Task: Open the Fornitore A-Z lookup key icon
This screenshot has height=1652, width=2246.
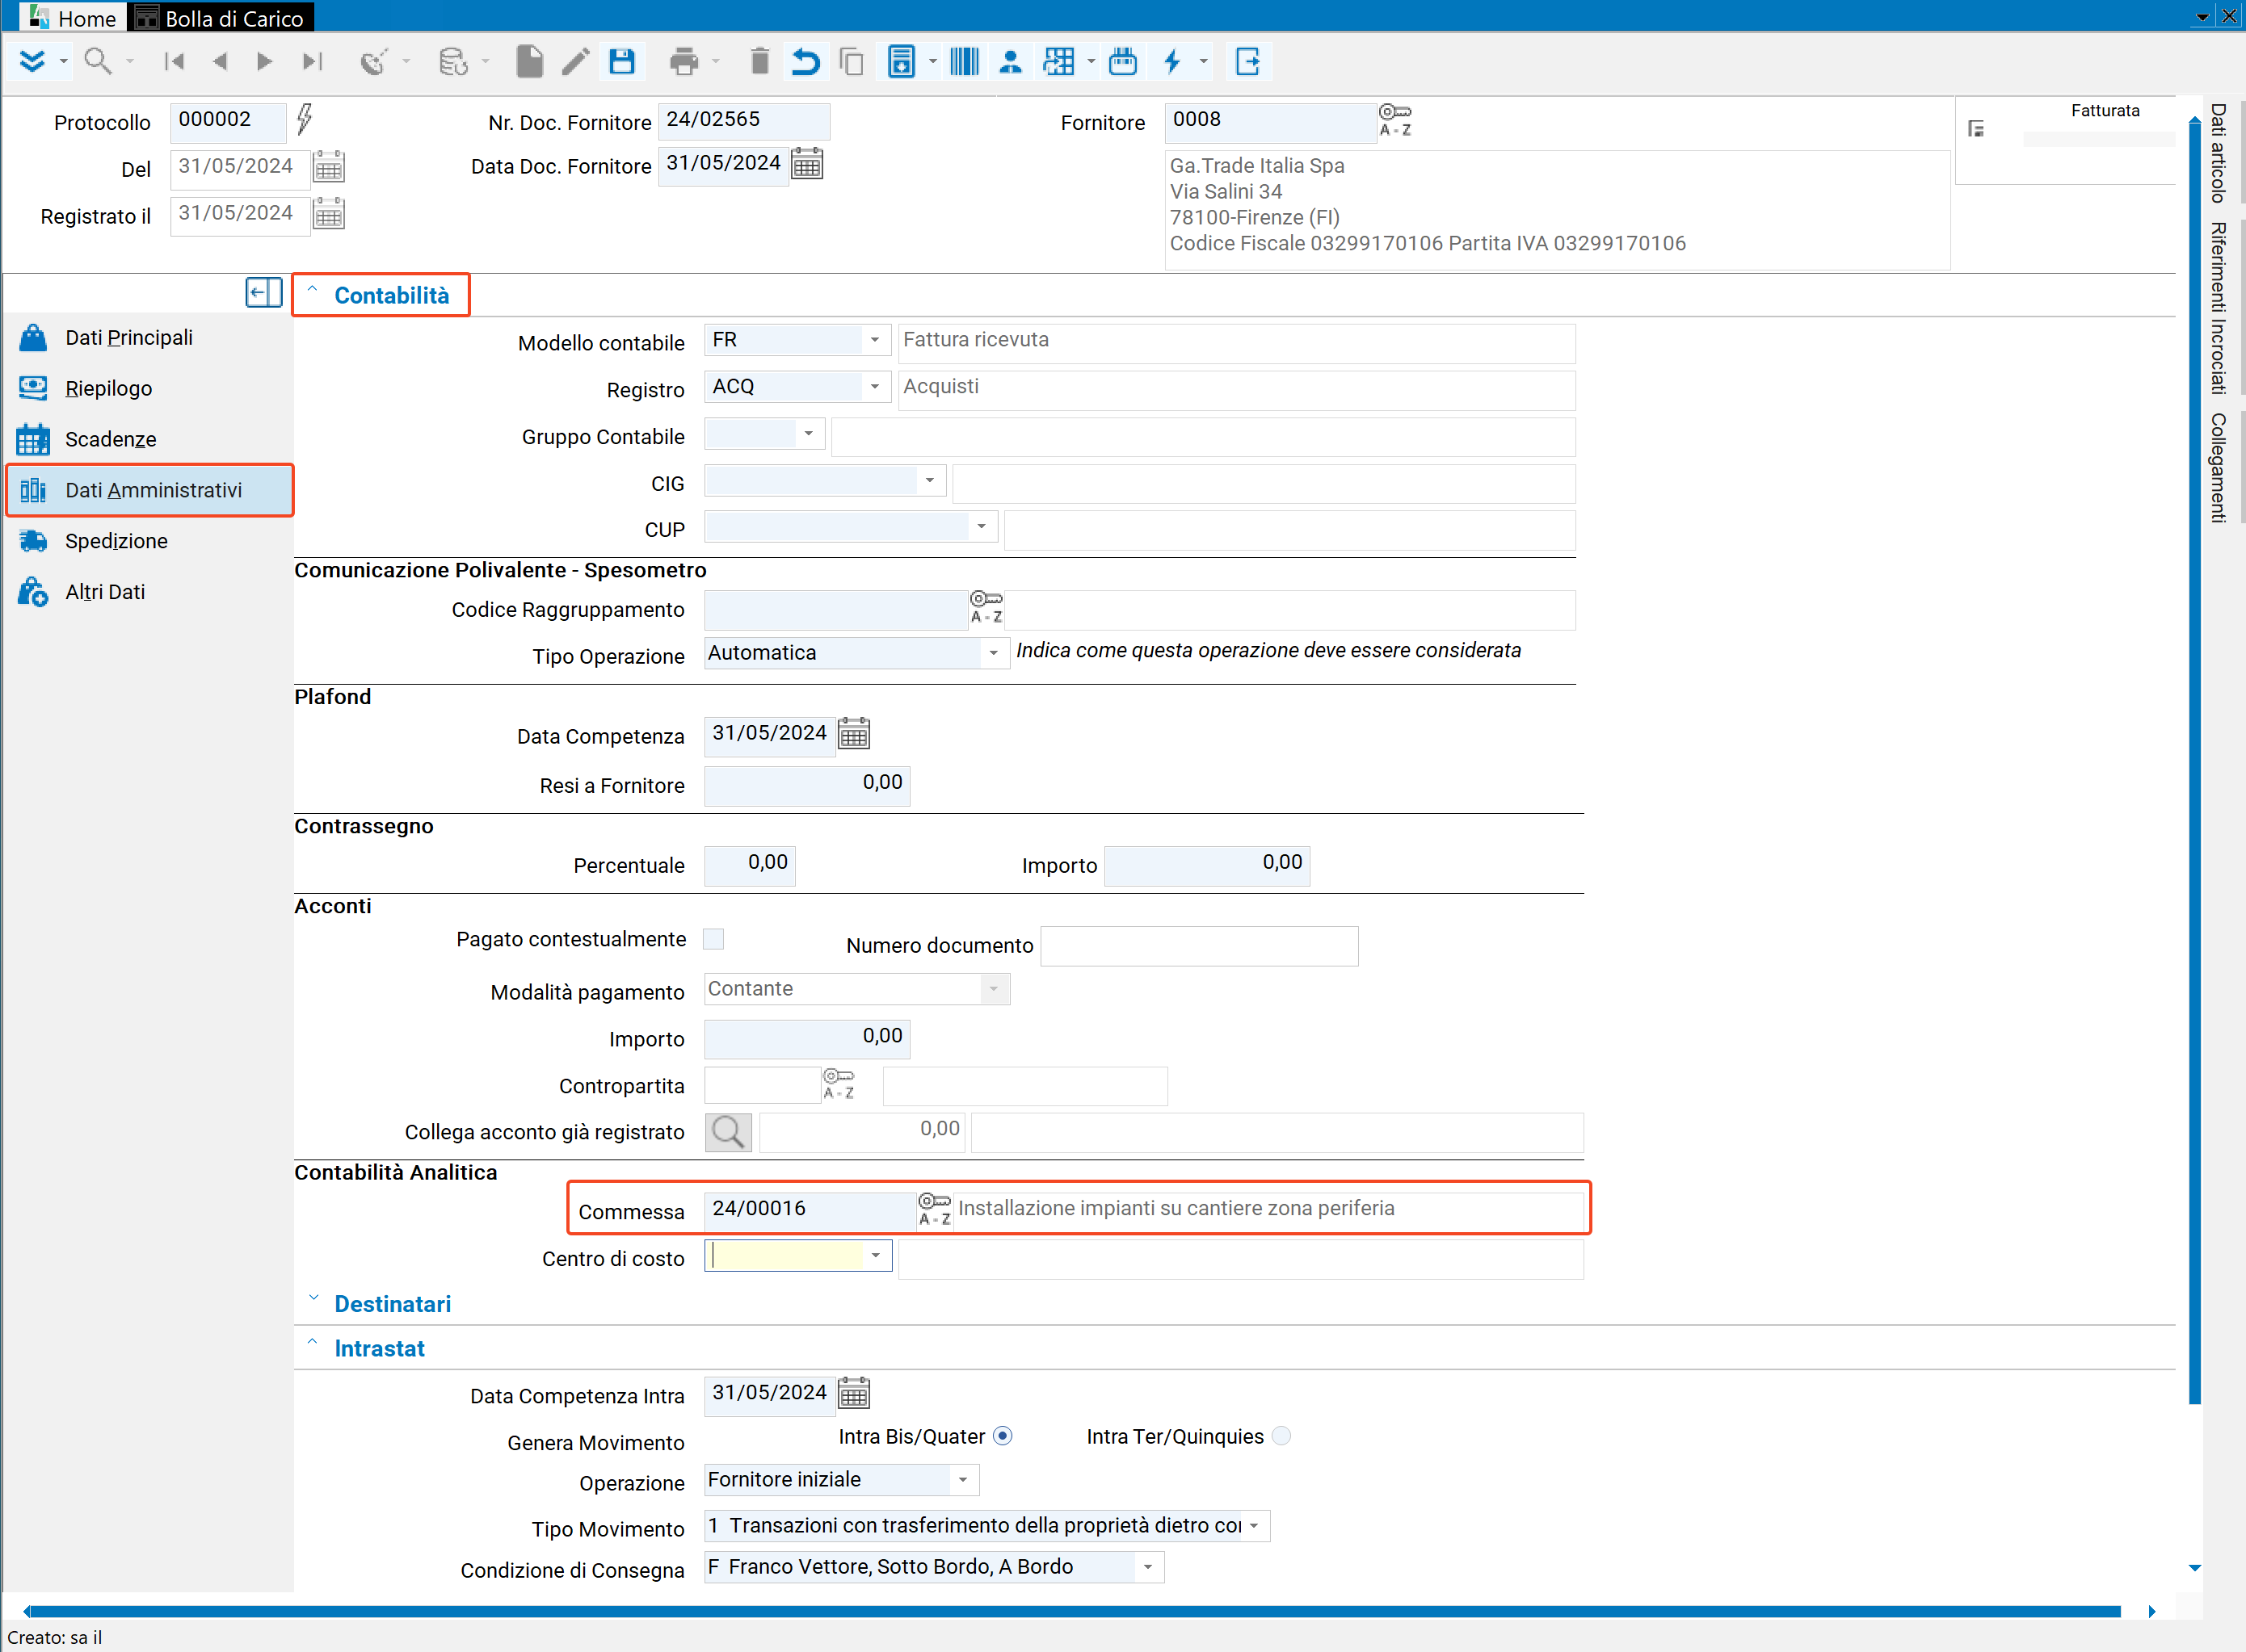Action: pos(1394,120)
